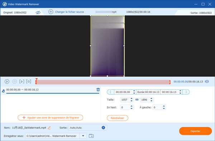Click 'Ajouter une zone de suppression de filigrane'
The width and height of the screenshot is (215, 141).
click(50, 118)
